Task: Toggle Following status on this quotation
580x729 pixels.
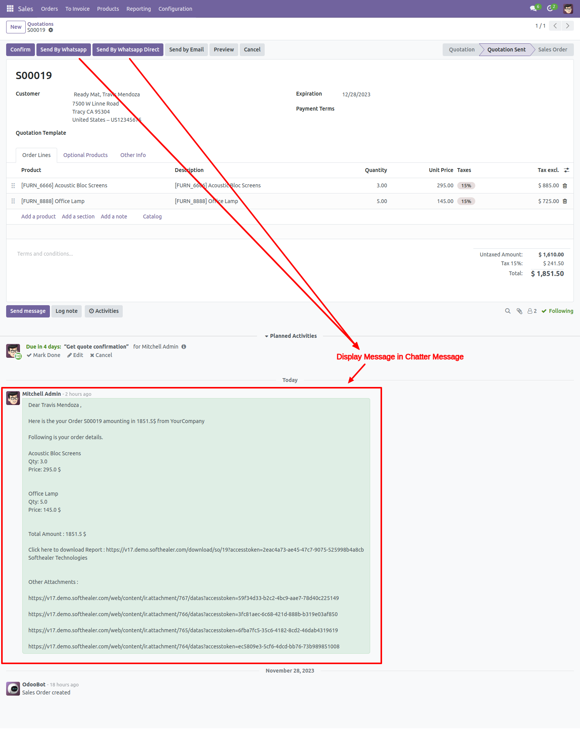Action: click(557, 311)
